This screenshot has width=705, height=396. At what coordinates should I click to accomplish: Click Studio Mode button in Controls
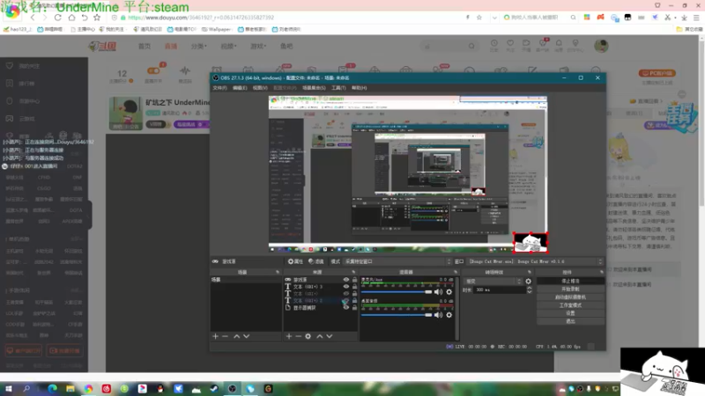tap(570, 305)
